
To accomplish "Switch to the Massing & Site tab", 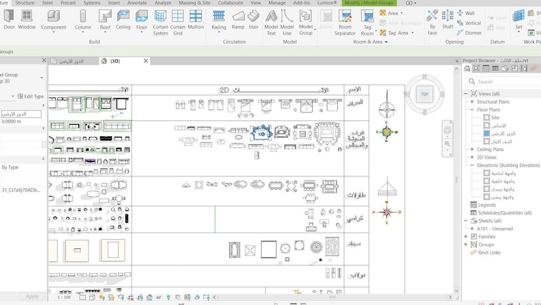I will 195,3.
